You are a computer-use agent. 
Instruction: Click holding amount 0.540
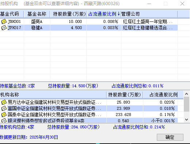click(123, 121)
